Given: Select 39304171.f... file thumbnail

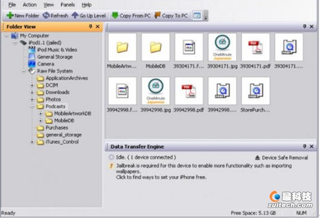Looking at the screenshot, I should click(189, 47).
